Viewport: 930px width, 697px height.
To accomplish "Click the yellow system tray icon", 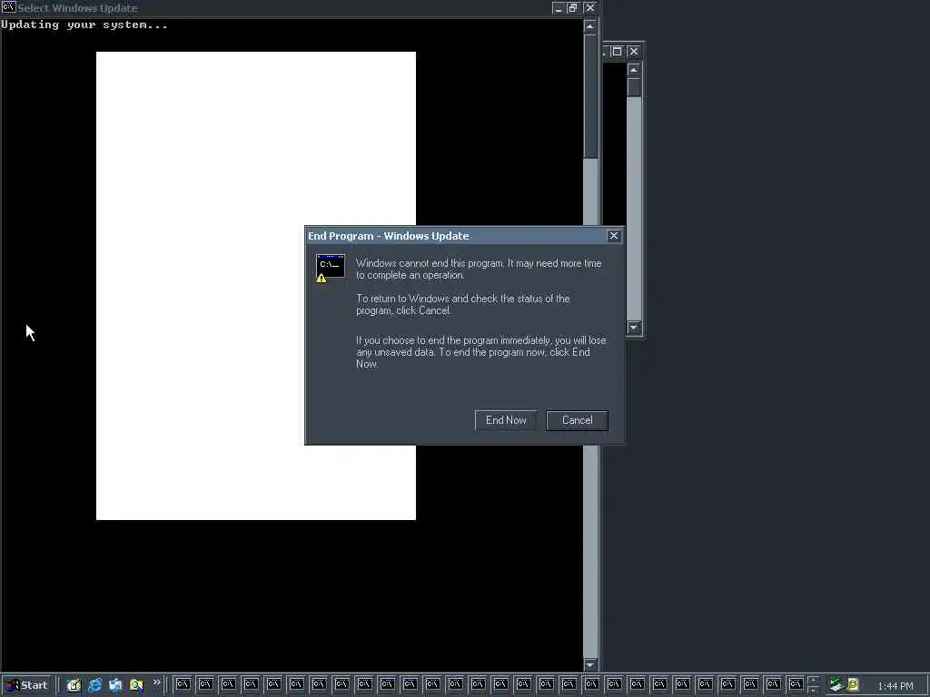I will (x=853, y=685).
